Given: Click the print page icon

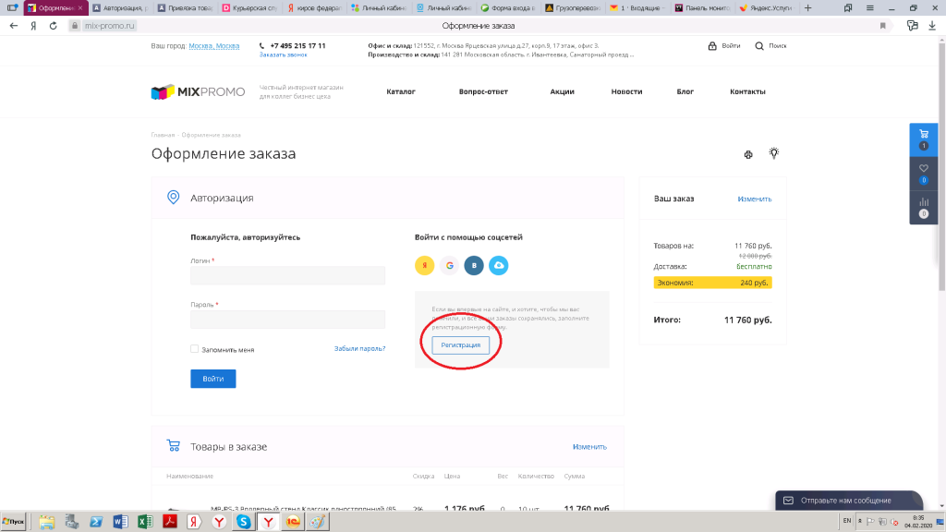Looking at the screenshot, I should pos(749,154).
